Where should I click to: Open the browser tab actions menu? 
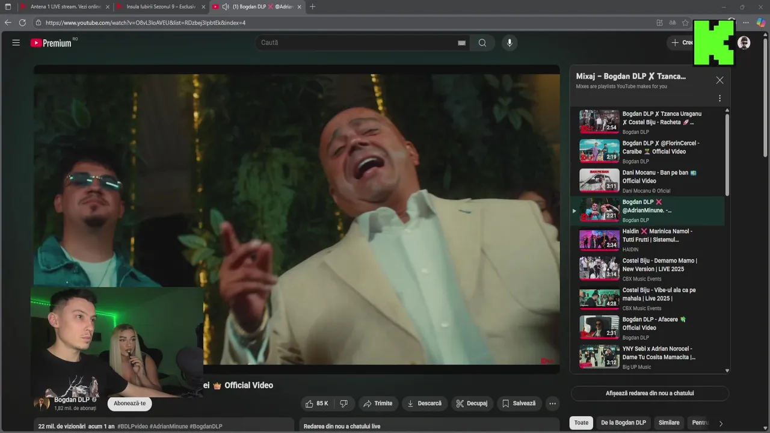[8, 7]
